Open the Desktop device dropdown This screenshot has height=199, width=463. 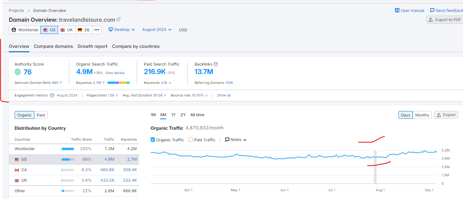[122, 30]
